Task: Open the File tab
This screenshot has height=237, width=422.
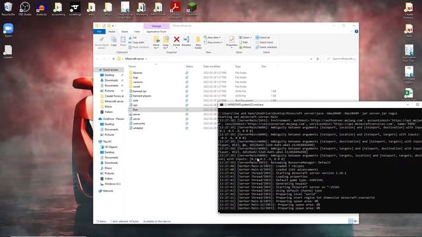Action: (100, 32)
